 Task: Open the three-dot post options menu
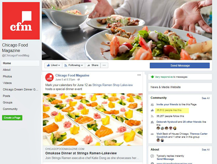139,75
